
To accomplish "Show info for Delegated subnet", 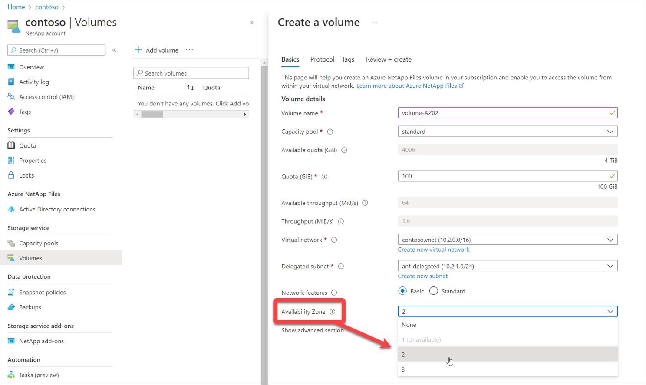I will pos(341,267).
